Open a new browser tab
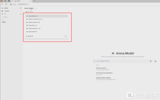 [x=34, y=1]
